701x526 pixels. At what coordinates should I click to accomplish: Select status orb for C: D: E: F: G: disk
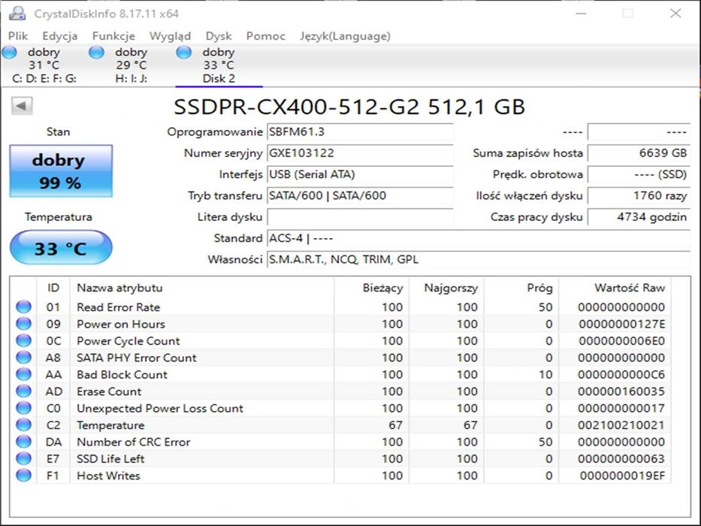coord(9,53)
